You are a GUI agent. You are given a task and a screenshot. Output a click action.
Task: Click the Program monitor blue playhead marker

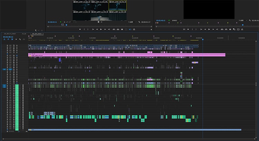pyautogui.click(x=243, y=25)
